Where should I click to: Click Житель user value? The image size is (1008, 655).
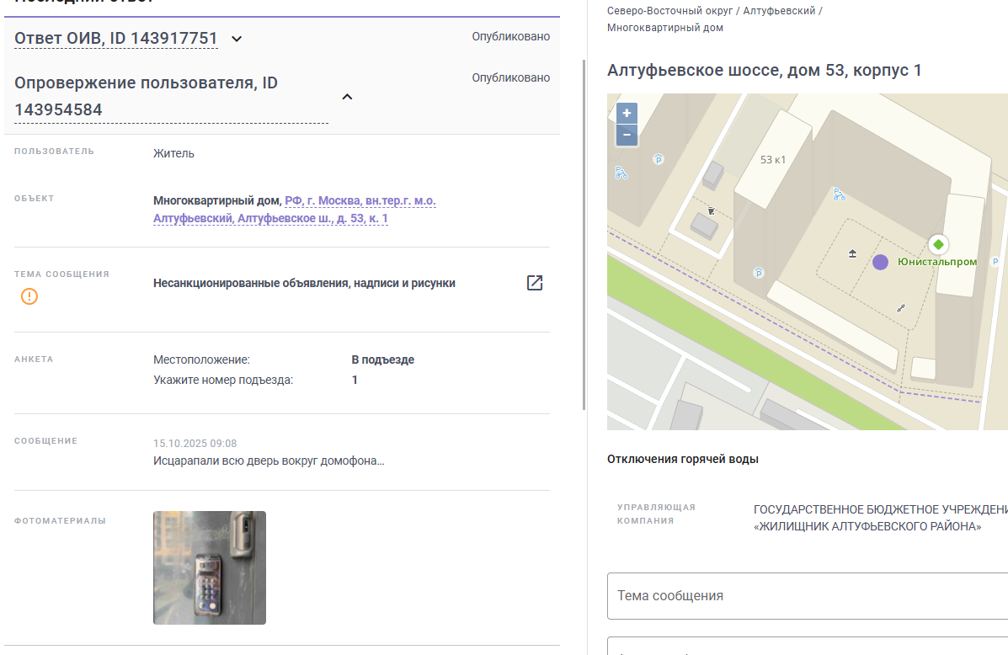(173, 153)
